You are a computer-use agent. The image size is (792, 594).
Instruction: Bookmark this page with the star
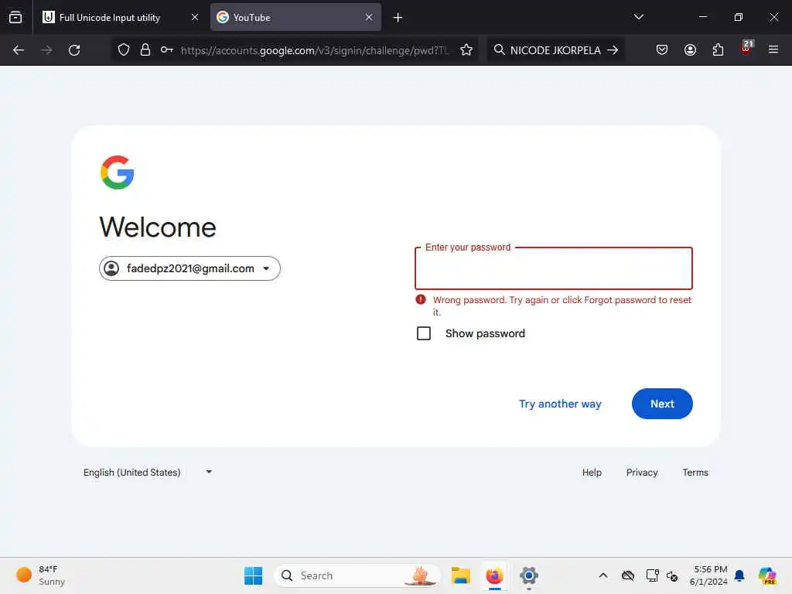[466, 50]
